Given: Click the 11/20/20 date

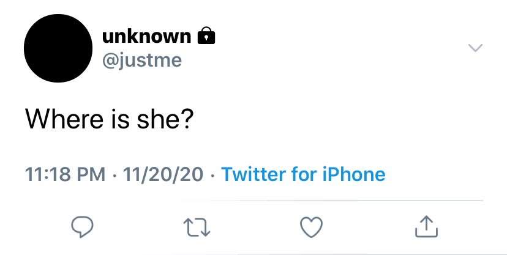Looking at the screenshot, I should click(x=163, y=174).
